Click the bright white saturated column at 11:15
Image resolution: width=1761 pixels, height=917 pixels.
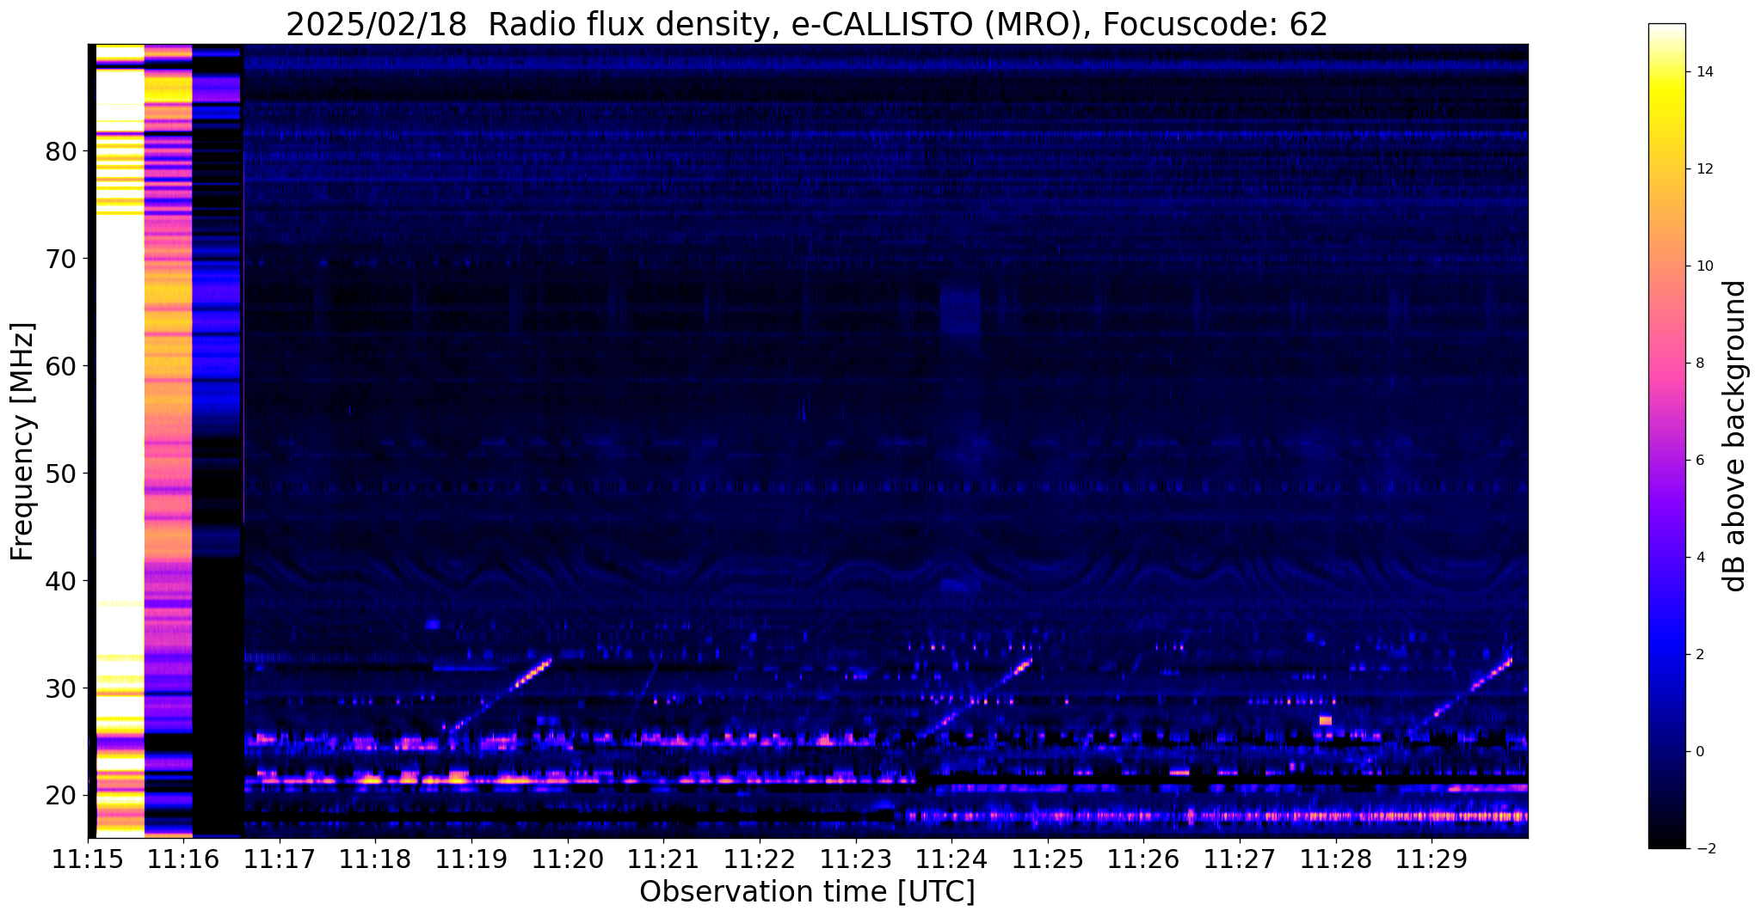(x=120, y=441)
